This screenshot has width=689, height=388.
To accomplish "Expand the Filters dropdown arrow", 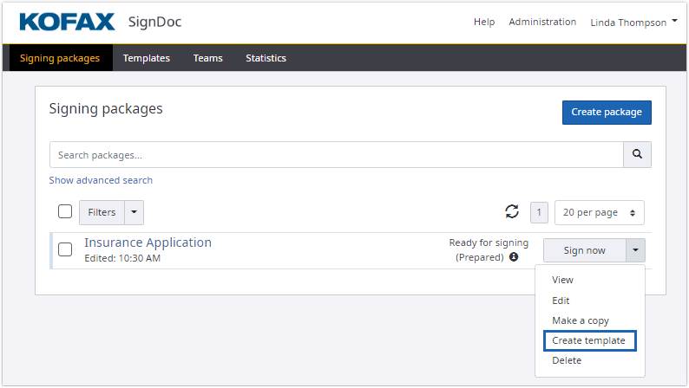I will (x=134, y=212).
